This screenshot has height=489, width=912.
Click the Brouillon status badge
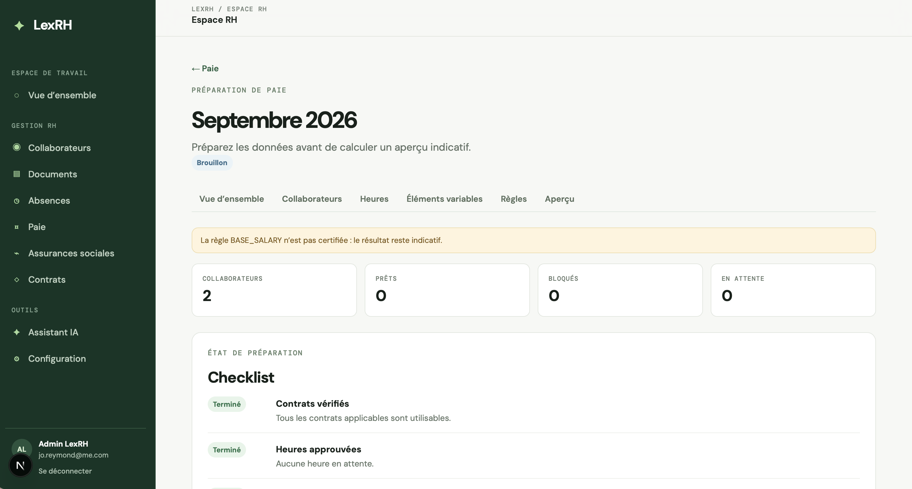pyautogui.click(x=212, y=163)
